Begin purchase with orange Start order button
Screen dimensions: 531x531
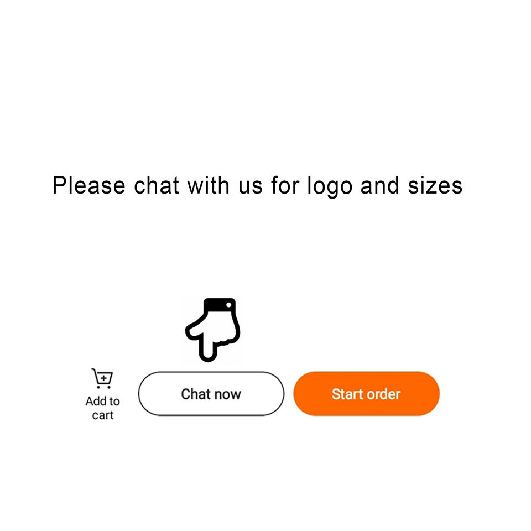click(366, 393)
